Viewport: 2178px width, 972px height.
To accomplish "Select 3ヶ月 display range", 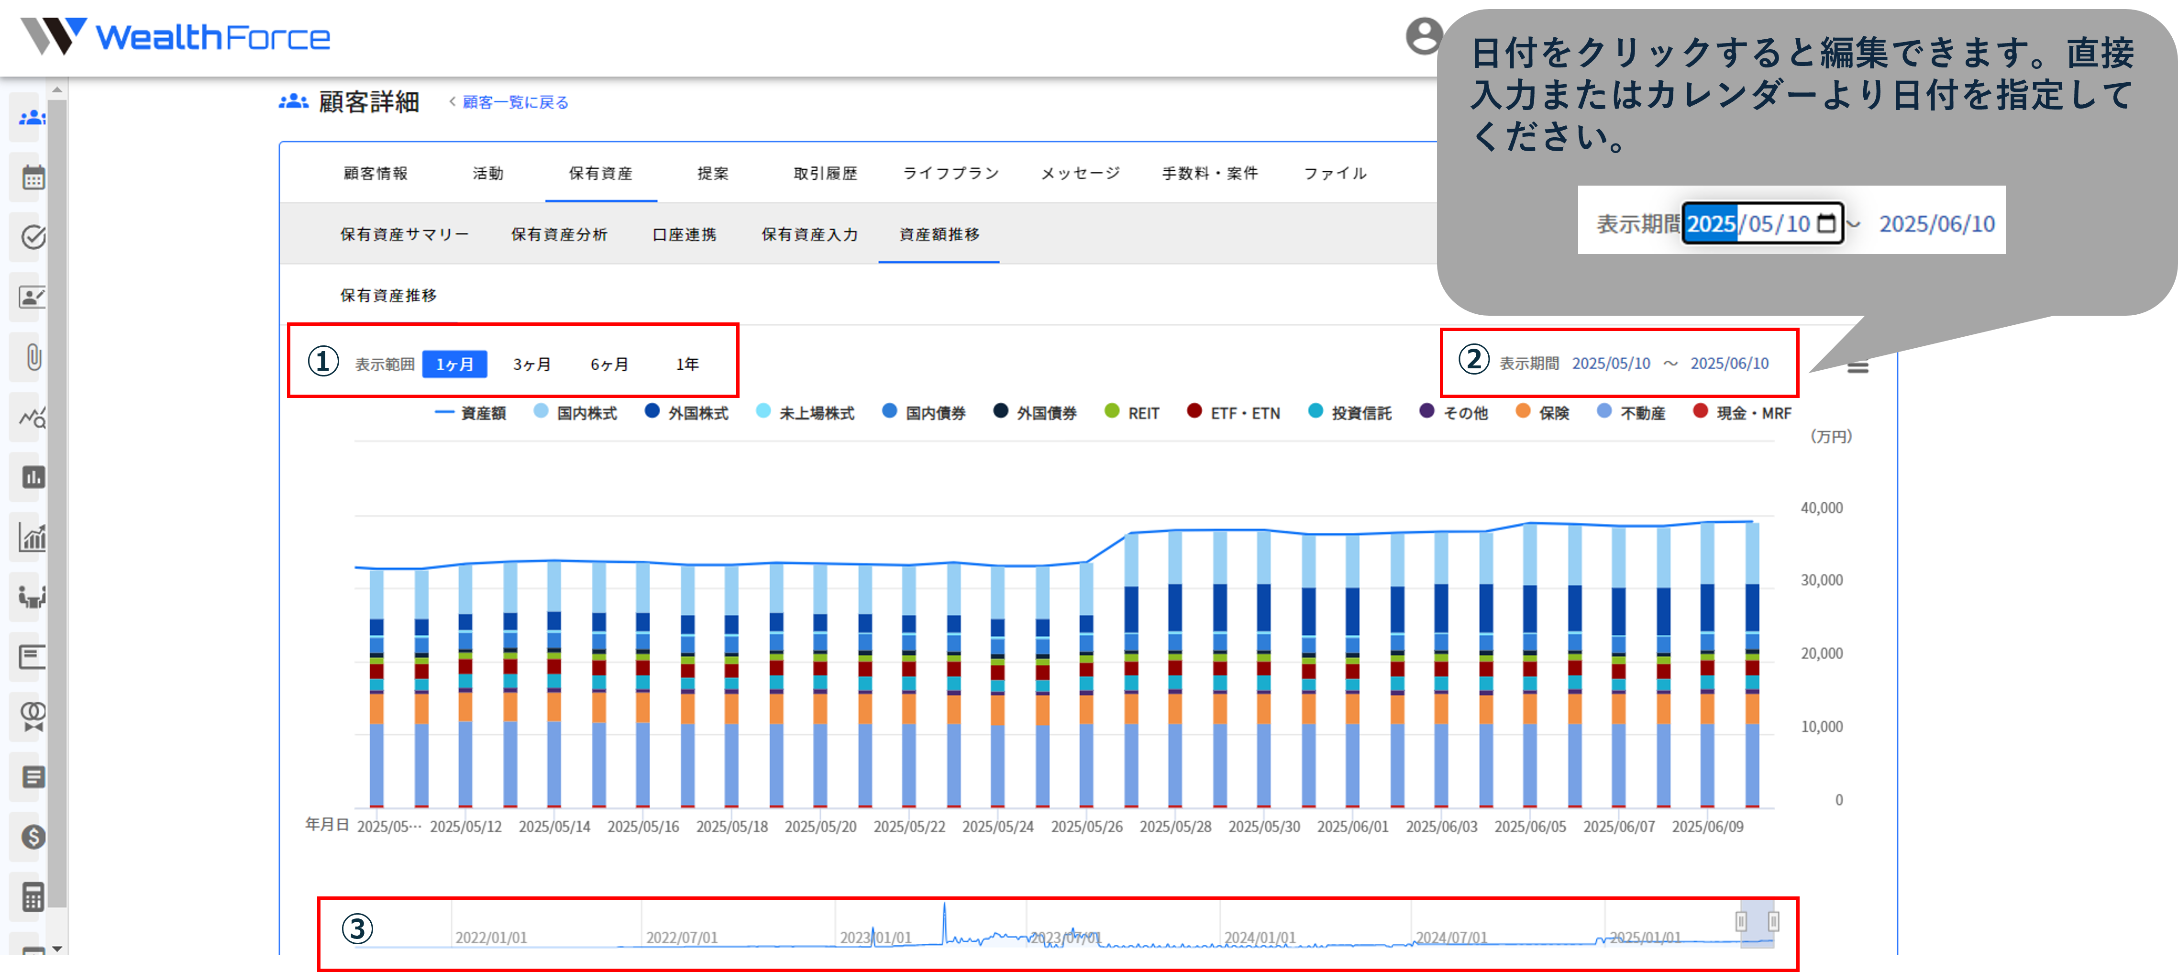I will point(532,364).
